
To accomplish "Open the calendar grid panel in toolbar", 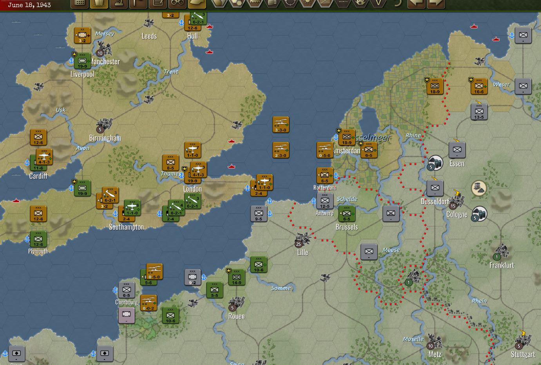I will click(80, 4).
